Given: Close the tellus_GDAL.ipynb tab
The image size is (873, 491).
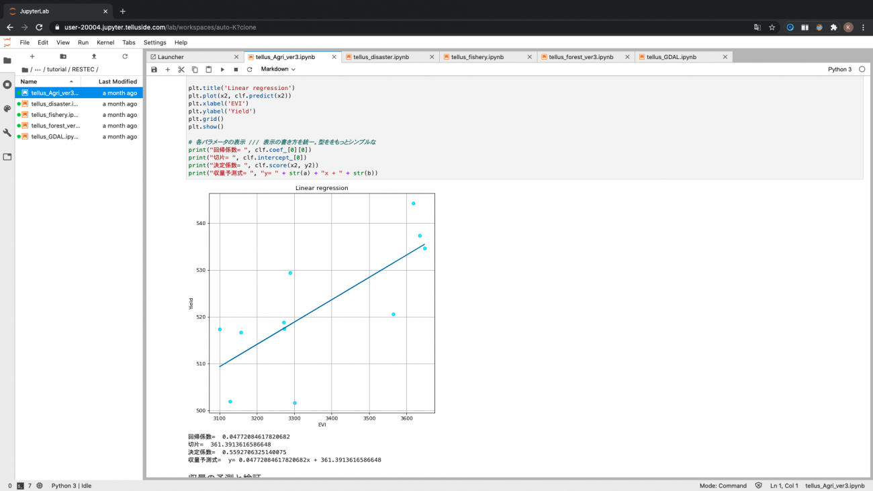Looking at the screenshot, I should click(725, 57).
